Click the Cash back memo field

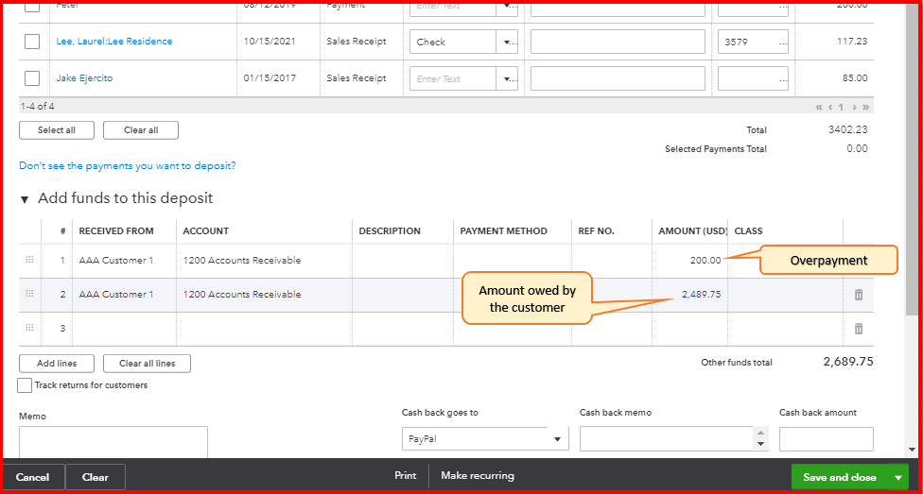(x=667, y=438)
